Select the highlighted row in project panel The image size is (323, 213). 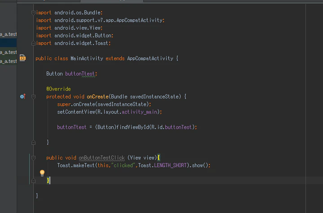pyautogui.click(x=9, y=43)
